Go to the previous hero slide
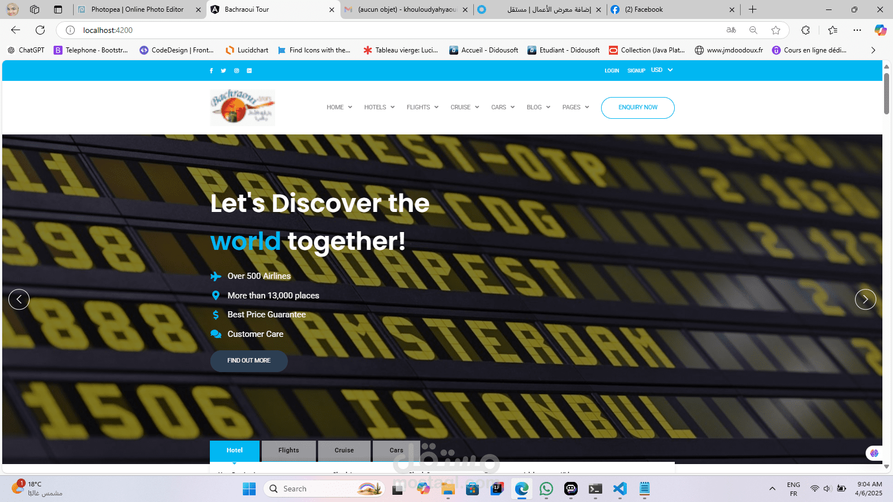The image size is (893, 502). click(19, 300)
